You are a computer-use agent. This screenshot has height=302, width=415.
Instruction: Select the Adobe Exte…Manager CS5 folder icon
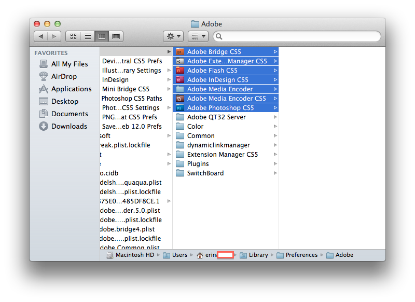(x=180, y=61)
